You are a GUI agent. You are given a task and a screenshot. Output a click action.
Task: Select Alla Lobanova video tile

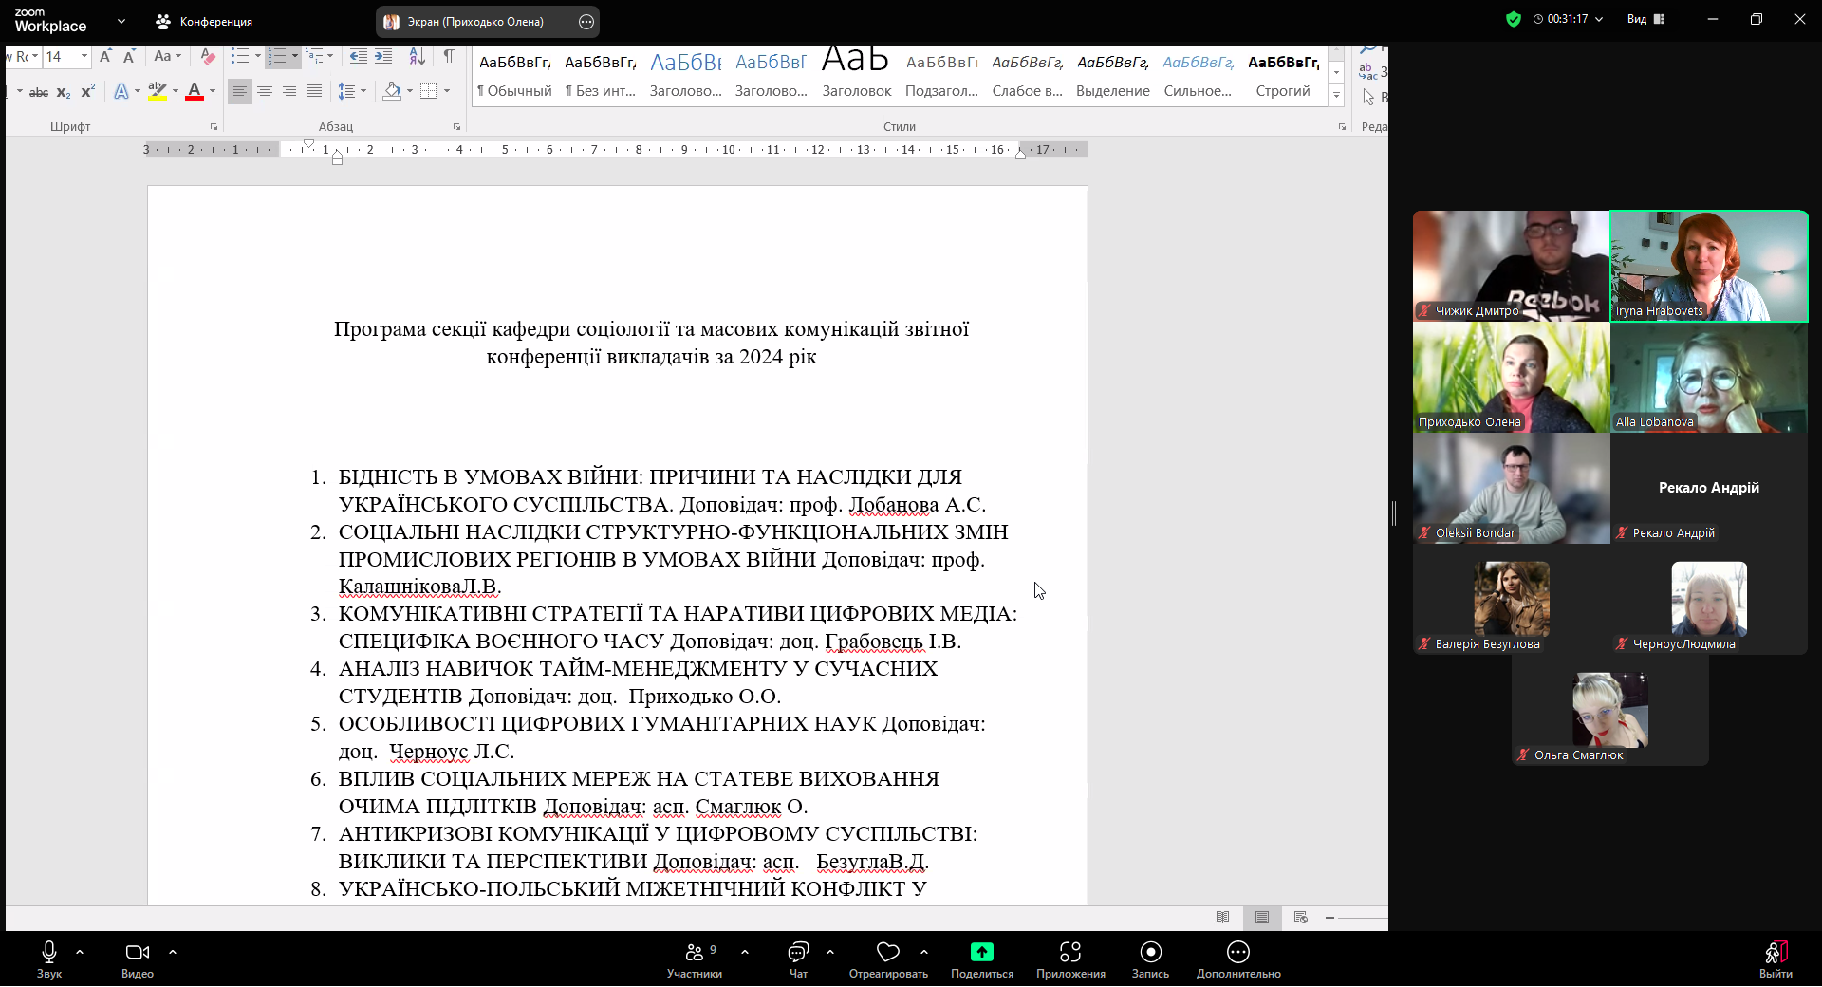click(x=1709, y=378)
